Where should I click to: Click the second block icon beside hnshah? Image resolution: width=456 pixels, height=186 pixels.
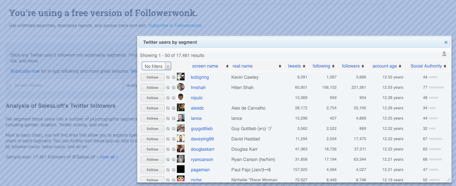click(x=174, y=88)
